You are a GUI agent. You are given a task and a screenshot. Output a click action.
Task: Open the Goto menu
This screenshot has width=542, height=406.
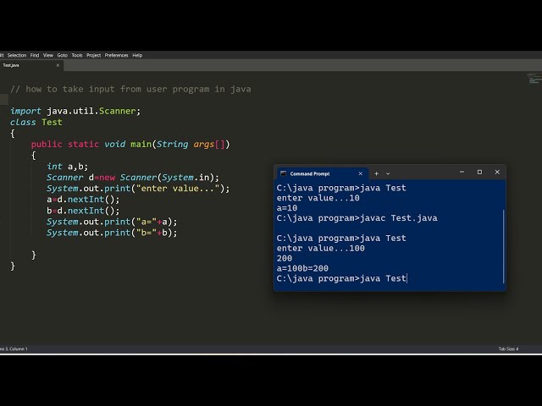click(x=62, y=55)
